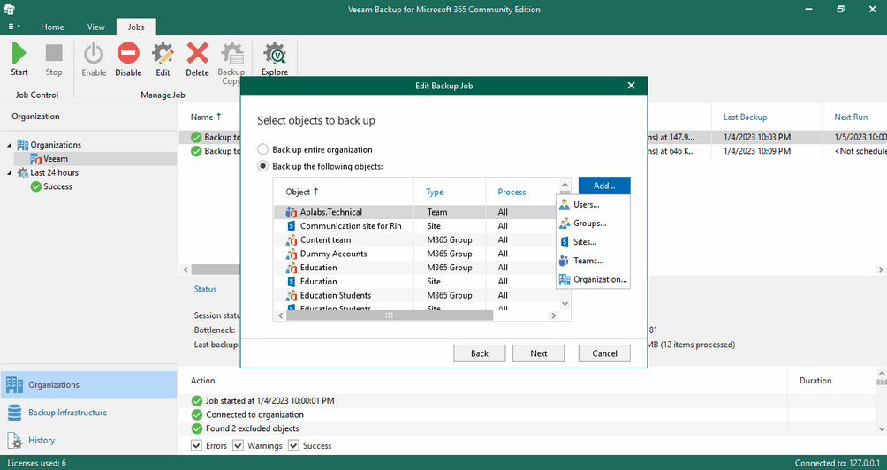Screen dimensions: 887x470
Task: Cancel the Edit Backup Job dialog
Action: coord(604,353)
